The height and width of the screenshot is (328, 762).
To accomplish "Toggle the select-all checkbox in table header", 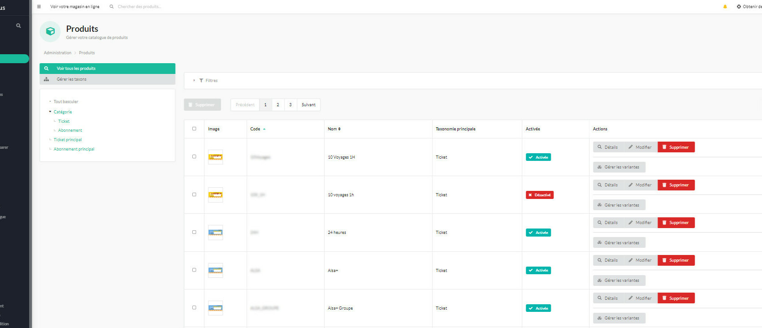I will (x=194, y=129).
